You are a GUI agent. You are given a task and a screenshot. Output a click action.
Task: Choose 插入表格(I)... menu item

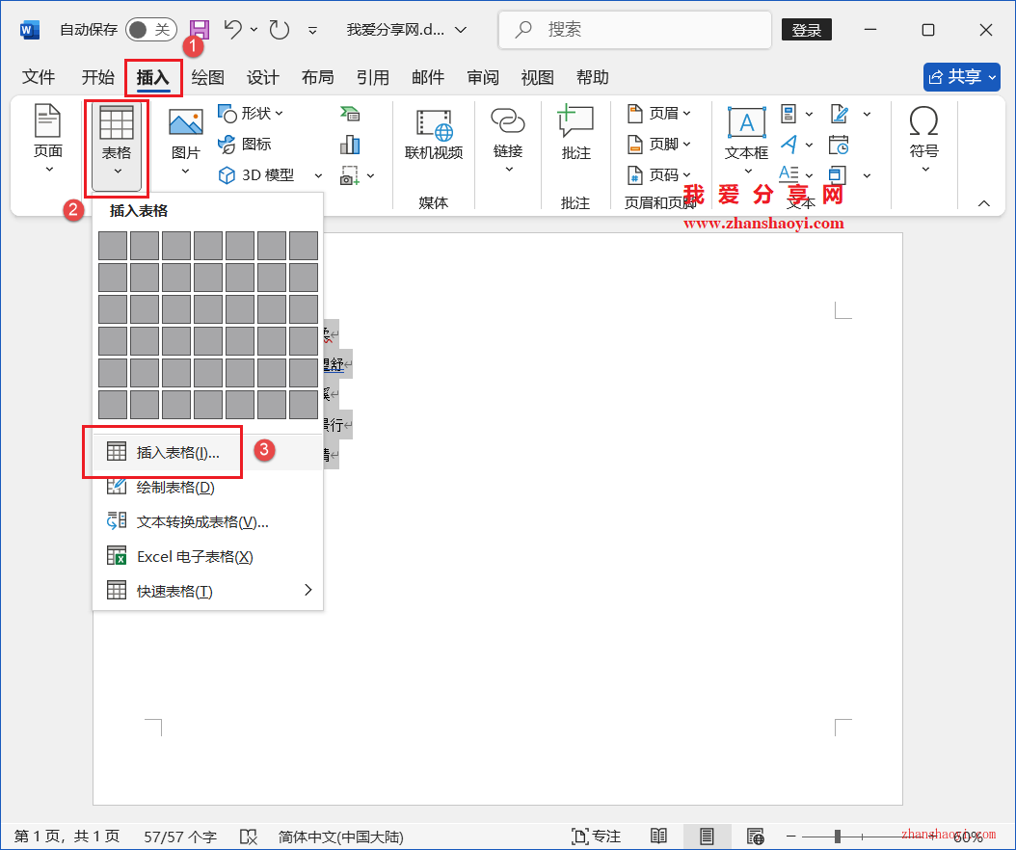[x=207, y=452]
